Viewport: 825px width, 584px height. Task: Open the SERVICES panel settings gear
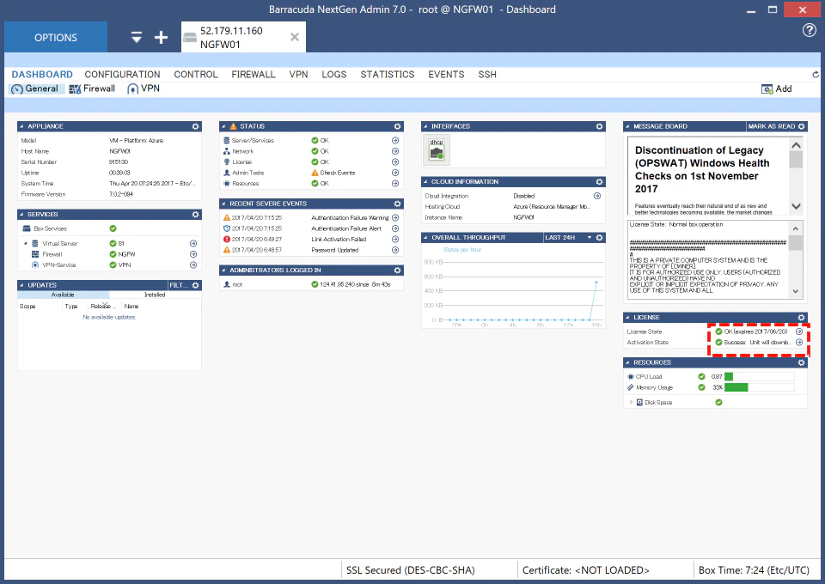196,215
